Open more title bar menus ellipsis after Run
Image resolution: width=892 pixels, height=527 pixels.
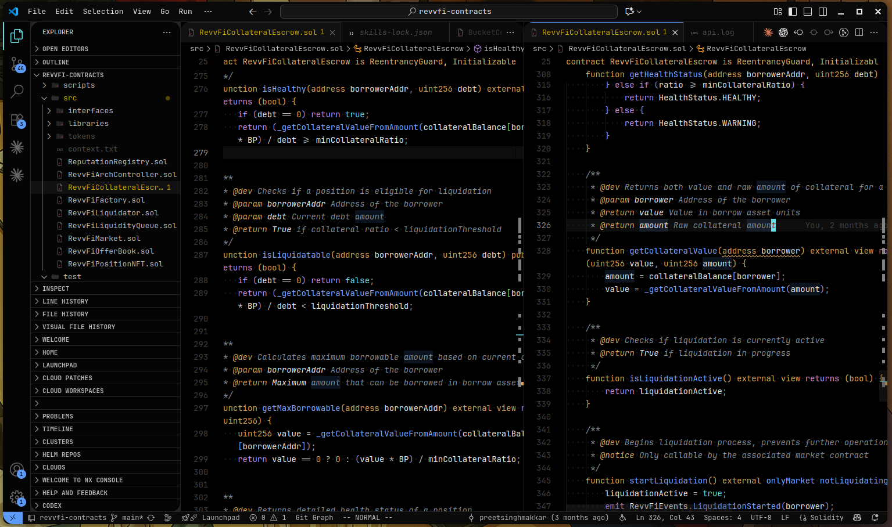pos(208,12)
